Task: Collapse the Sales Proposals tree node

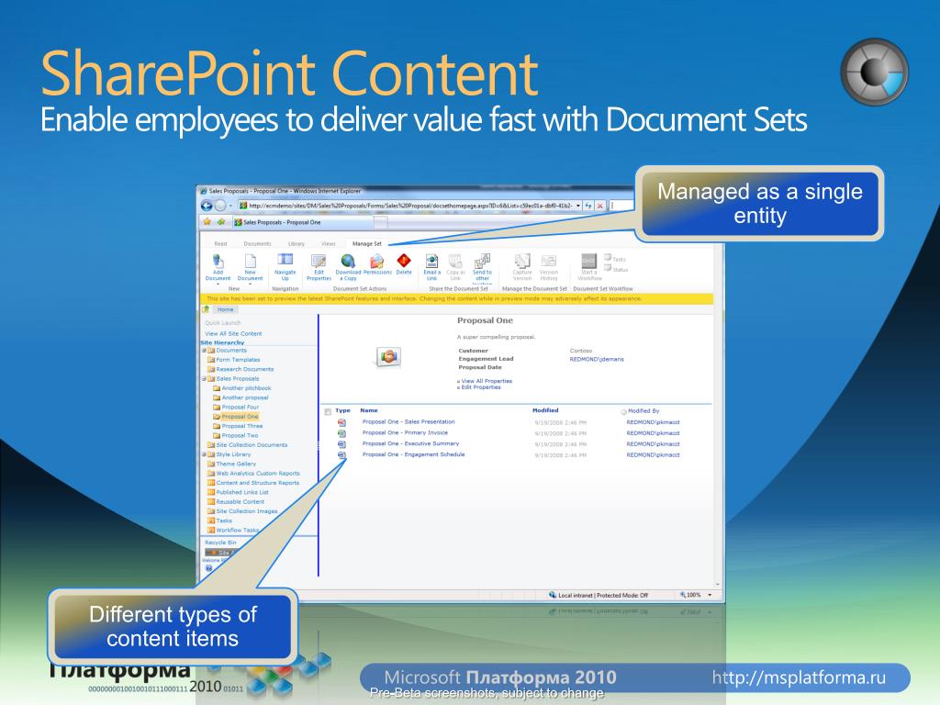Action: click(x=204, y=379)
